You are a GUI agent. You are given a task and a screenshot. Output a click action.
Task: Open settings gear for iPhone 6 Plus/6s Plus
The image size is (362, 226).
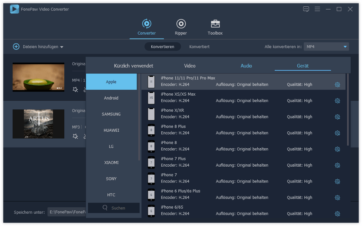(x=337, y=198)
